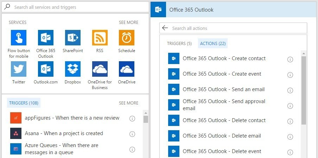Screen dimensions: 318x158
Task: Click the SERVICES section heading
Action: [x=18, y=22]
